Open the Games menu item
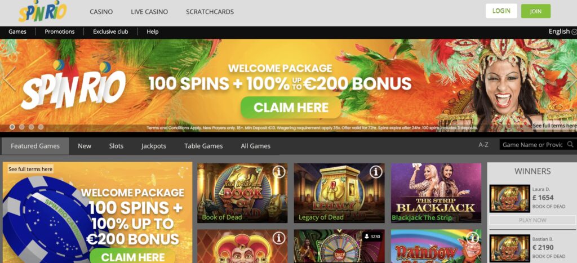The width and height of the screenshot is (577, 263). 17,32
